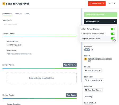Click the Assignees label
Image resolution: width=119 pixels, height=105 pixels.
(88, 46)
